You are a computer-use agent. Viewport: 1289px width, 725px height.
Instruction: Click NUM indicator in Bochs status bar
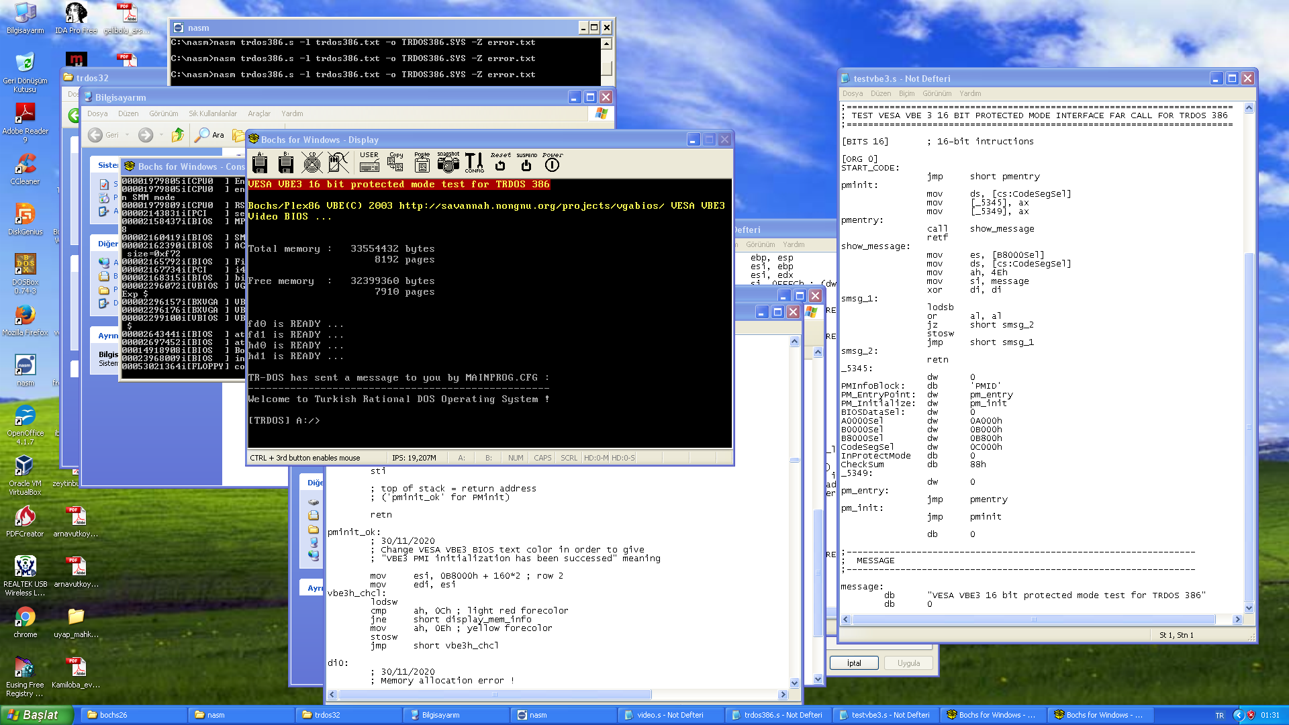pyautogui.click(x=516, y=458)
